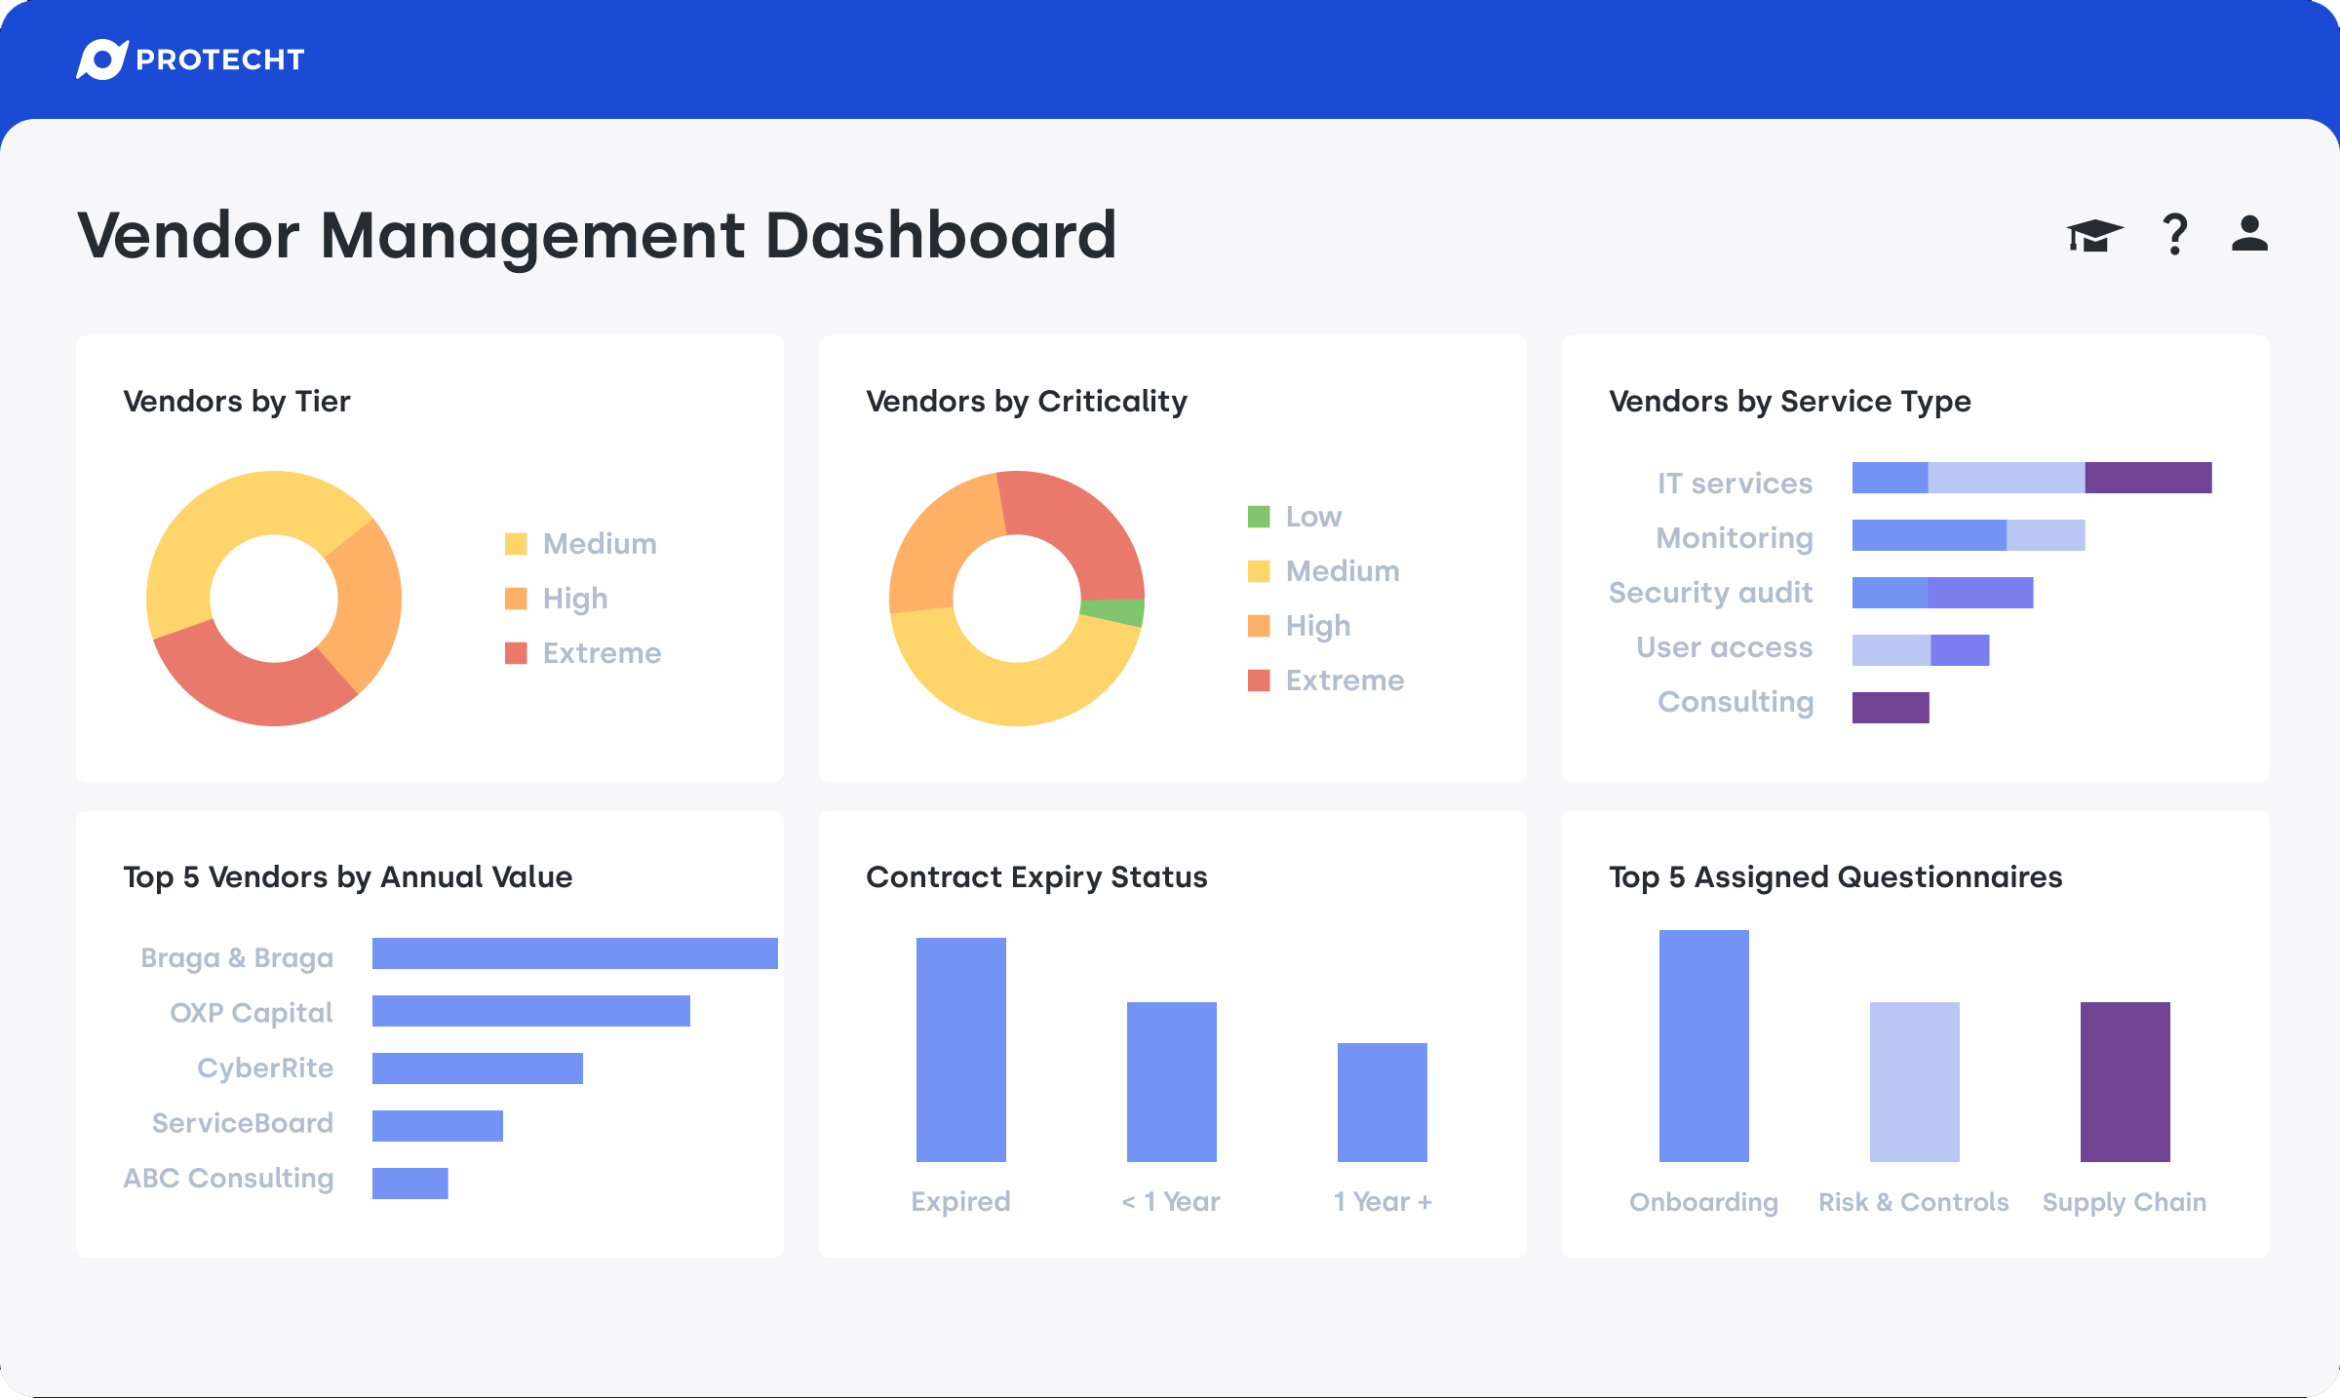Select the Extreme legend swatch in Vendors by Criticality
This screenshot has height=1398, width=2340.
(x=1258, y=680)
